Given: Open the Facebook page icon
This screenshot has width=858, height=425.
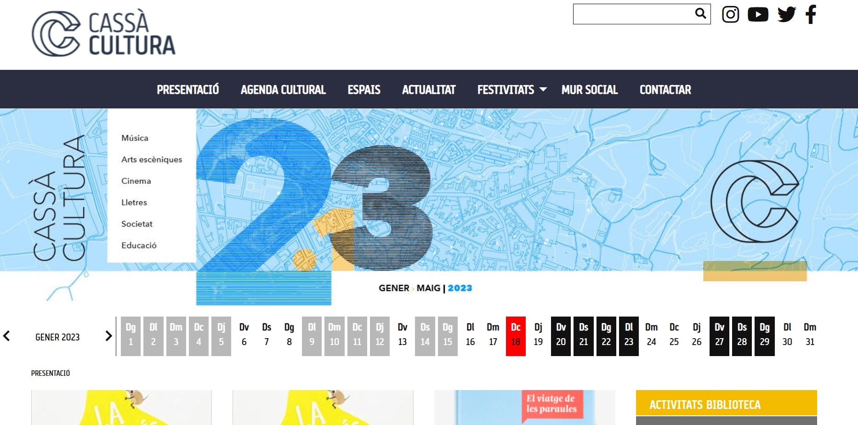Looking at the screenshot, I should click(x=811, y=14).
